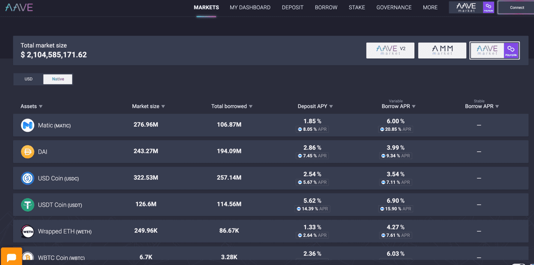The image size is (534, 265).
Task: Click the USDT Tether token icon
Action: [x=27, y=205]
